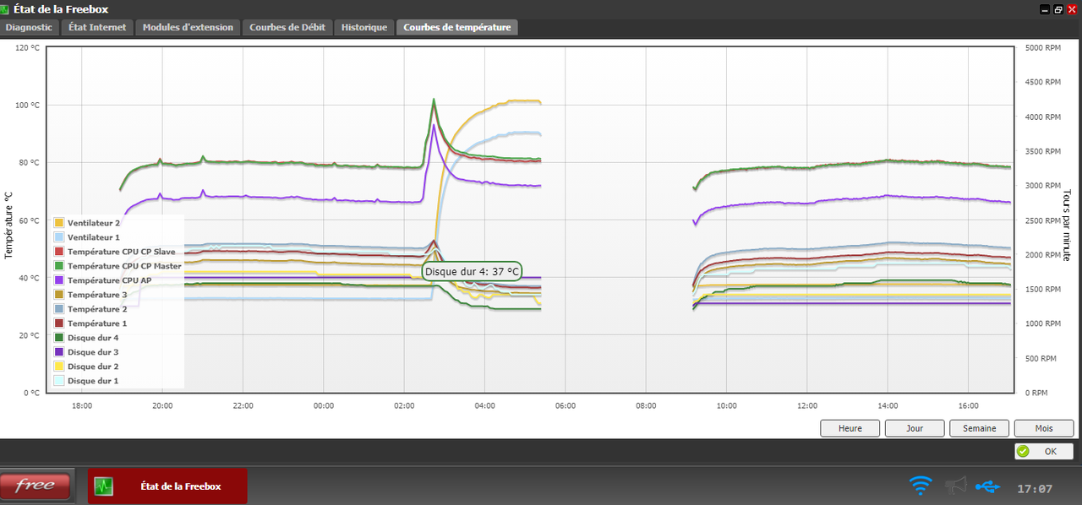
Task: Switch to the Diagnostic tab
Action: 29,27
